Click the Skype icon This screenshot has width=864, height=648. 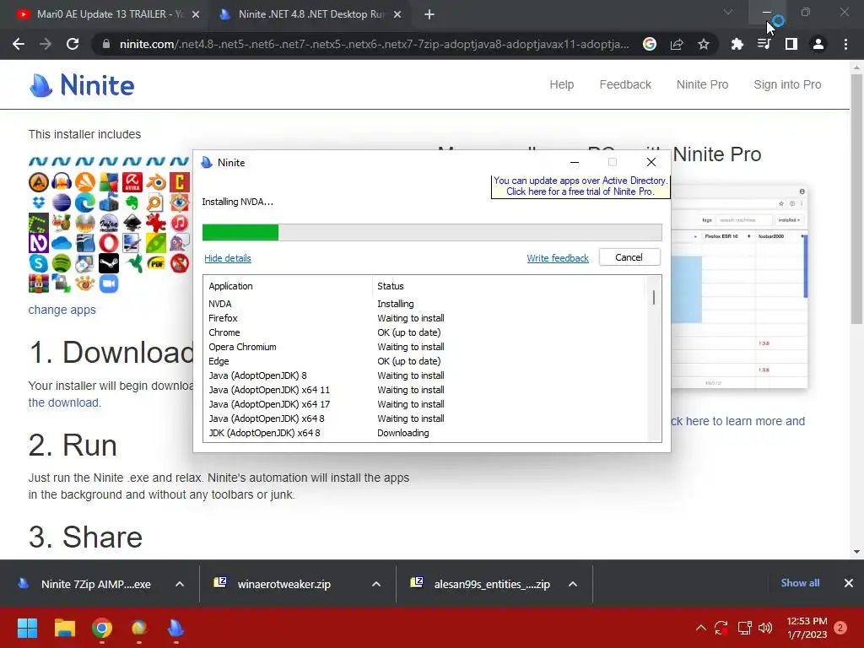coord(39,263)
